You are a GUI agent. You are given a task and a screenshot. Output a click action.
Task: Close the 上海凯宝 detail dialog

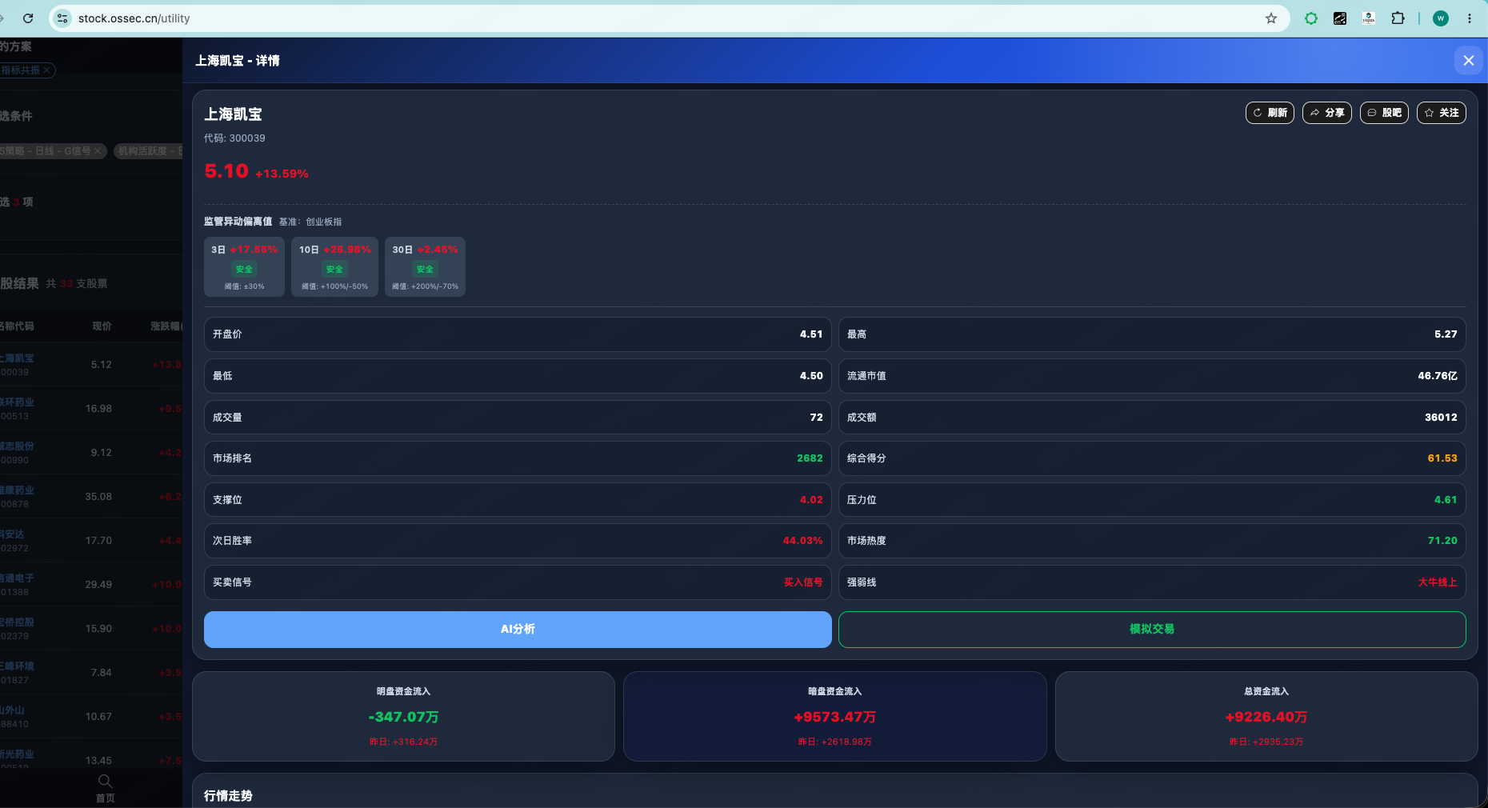click(x=1468, y=61)
